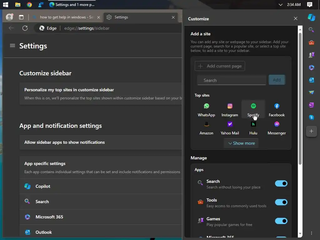320x240 pixels.
Task: Open the OneNote icon in sidebar
Action: pyautogui.click(x=311, y=105)
